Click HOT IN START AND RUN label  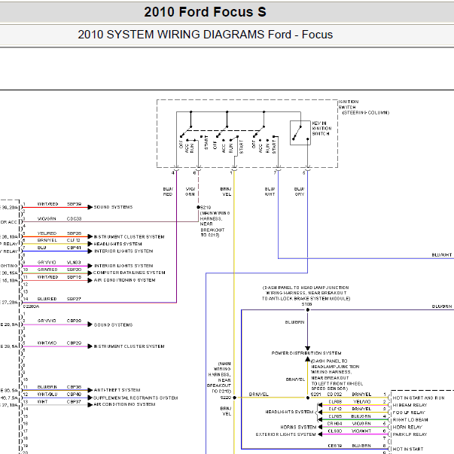(x=419, y=398)
